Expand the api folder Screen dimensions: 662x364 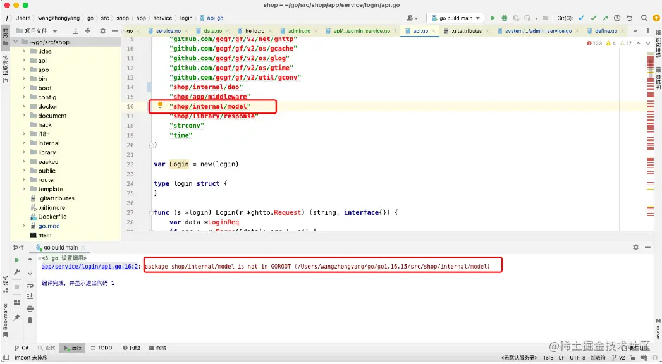23,60
